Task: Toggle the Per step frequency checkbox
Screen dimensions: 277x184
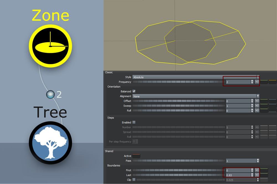Action: pyautogui.click(x=134, y=141)
